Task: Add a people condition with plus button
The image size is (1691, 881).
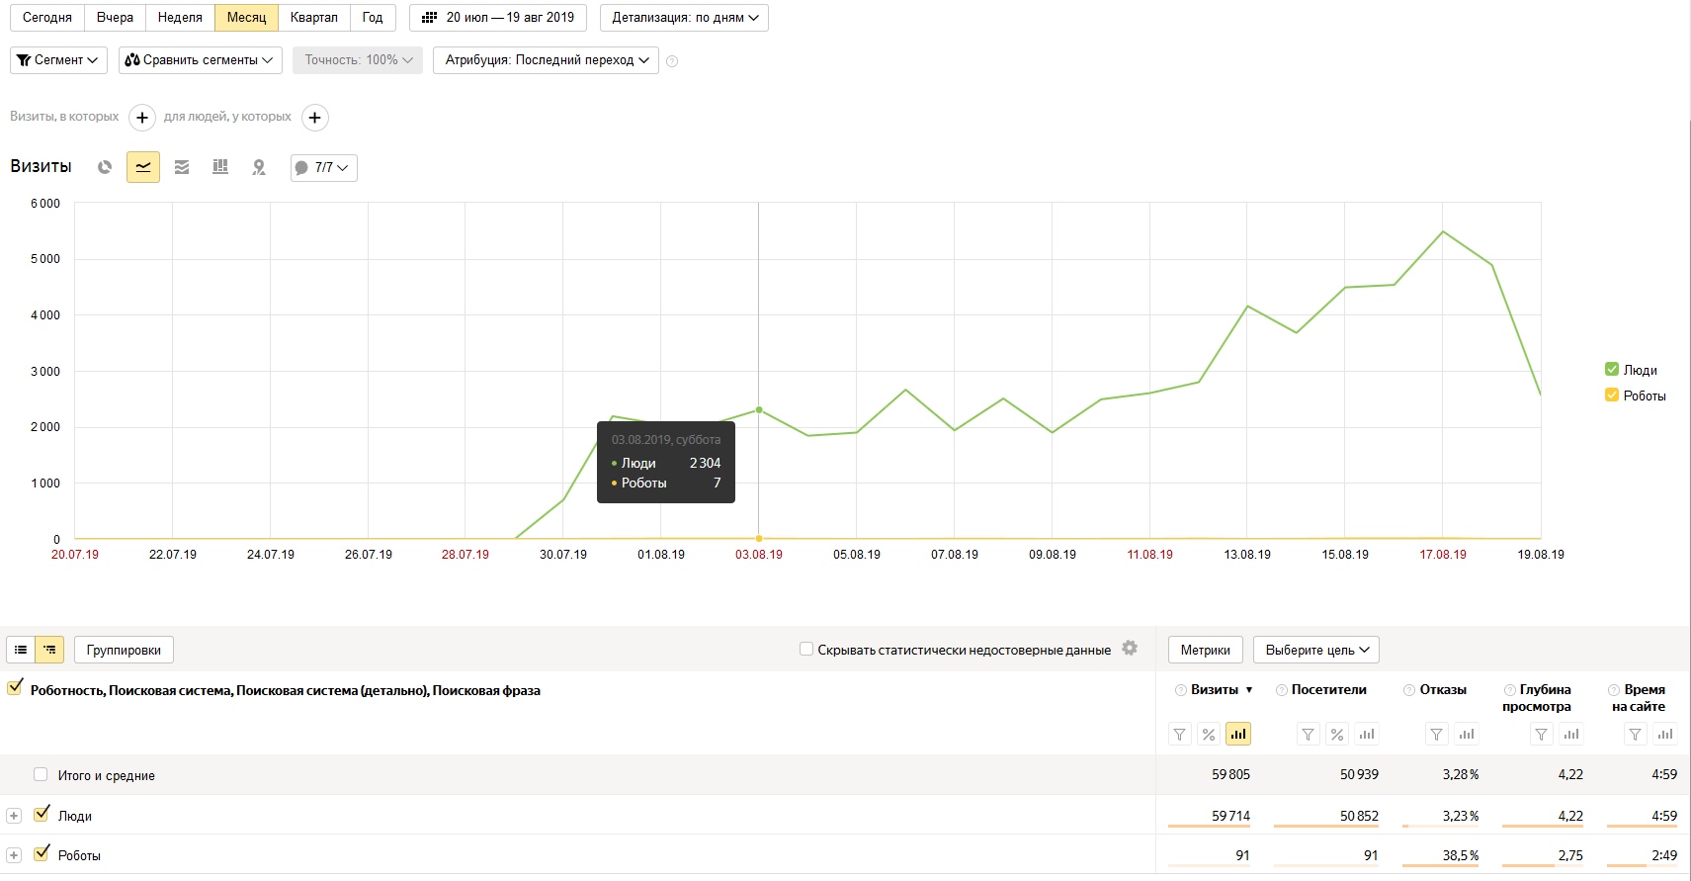Action: 314,118
